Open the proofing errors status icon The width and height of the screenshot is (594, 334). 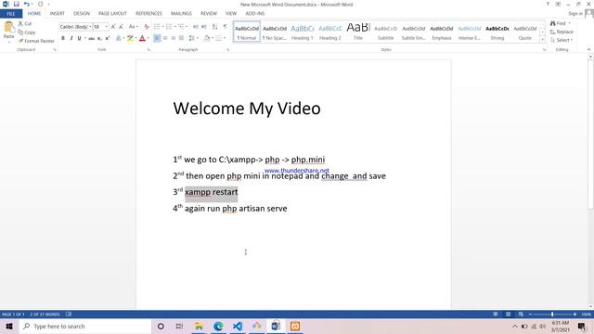69,315
